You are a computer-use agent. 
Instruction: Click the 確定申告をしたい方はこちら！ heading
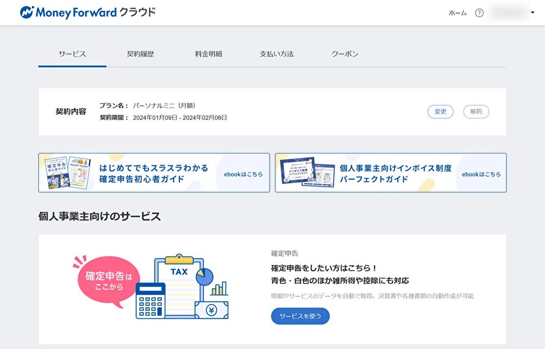(324, 268)
